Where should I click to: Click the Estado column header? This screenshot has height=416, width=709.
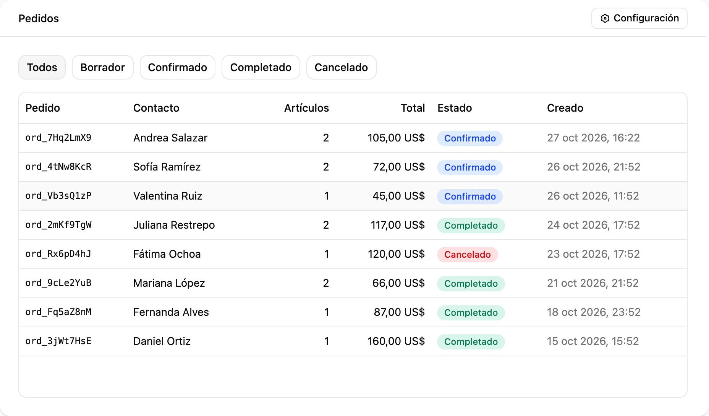pos(455,108)
